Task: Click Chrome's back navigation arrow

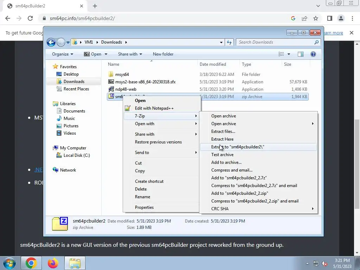Action: (8, 18)
